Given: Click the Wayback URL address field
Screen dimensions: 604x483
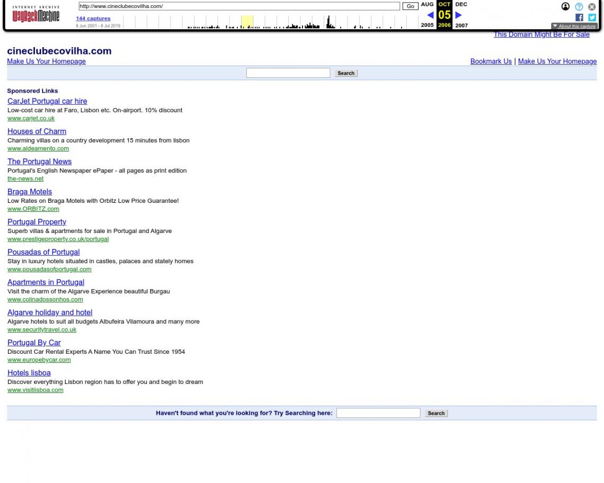Looking at the screenshot, I should (239, 6).
